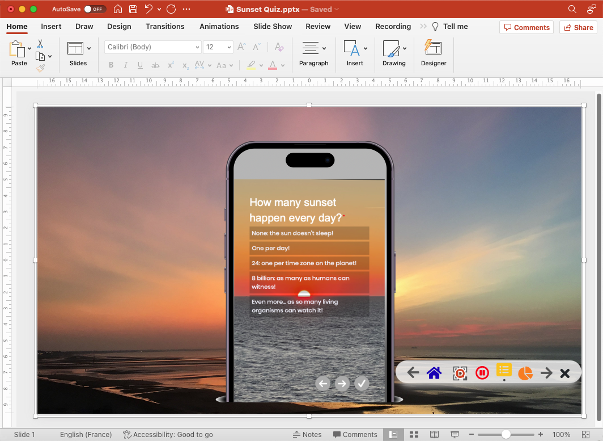Click the Designer icon in the ribbon
The image size is (603, 441).
(434, 49)
